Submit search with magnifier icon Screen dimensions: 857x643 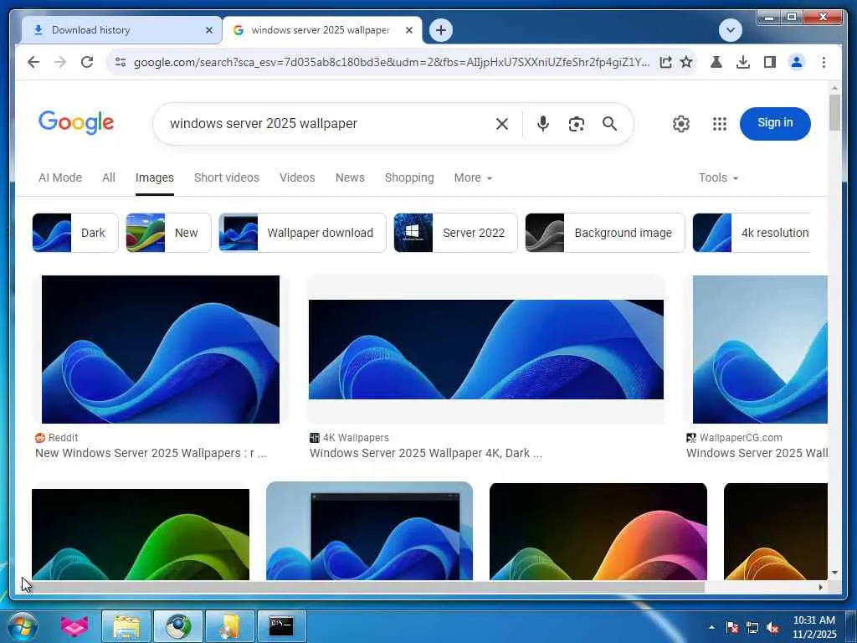coord(610,124)
